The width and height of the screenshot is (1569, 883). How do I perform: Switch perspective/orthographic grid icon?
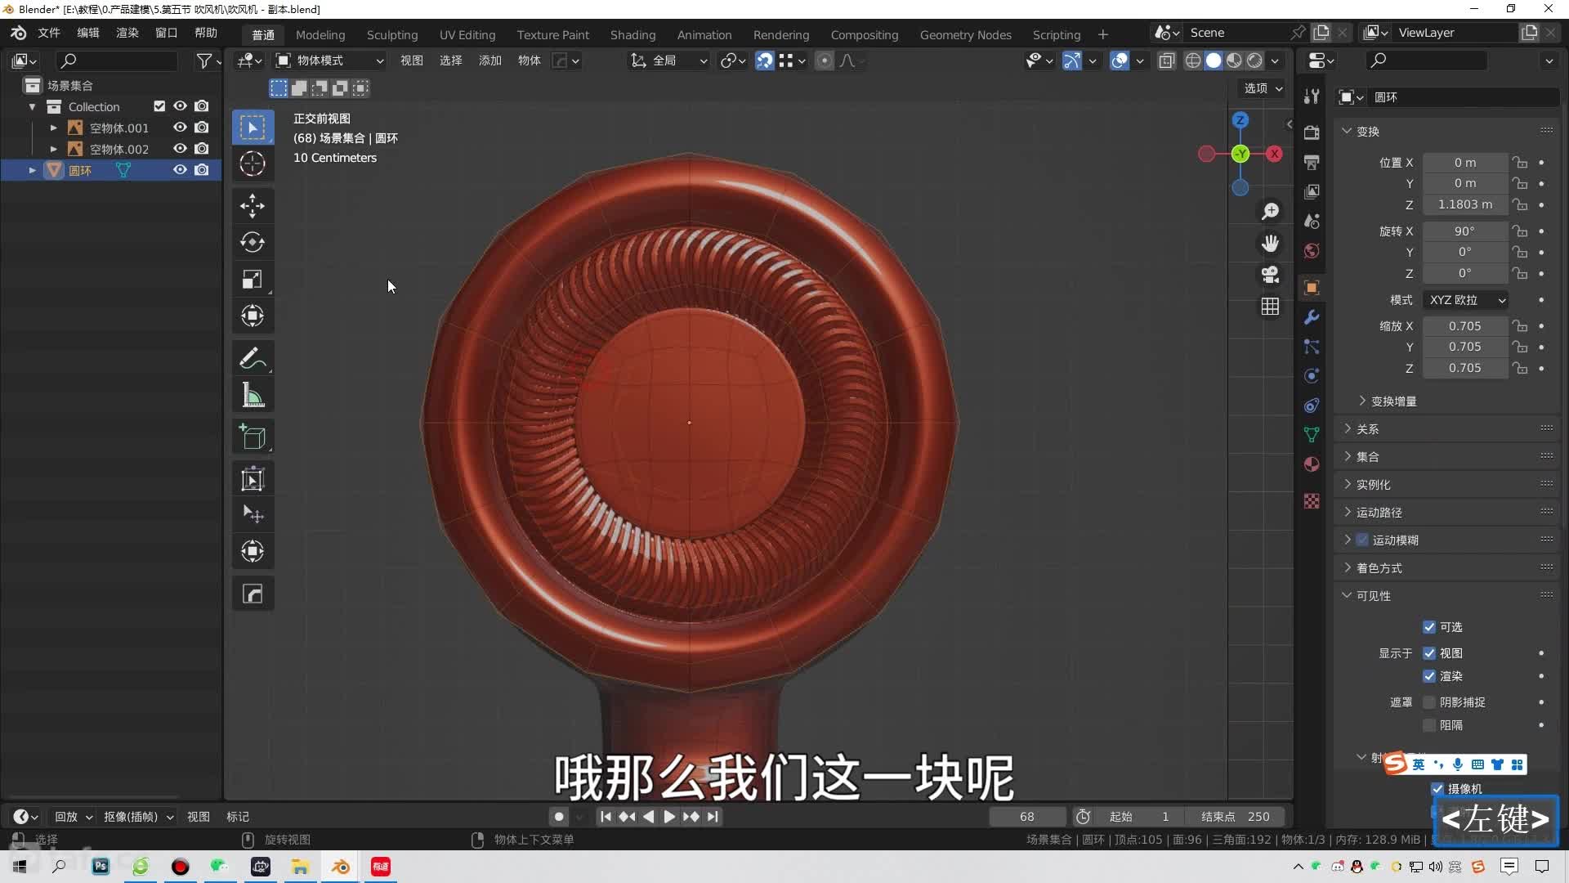[x=1270, y=307]
